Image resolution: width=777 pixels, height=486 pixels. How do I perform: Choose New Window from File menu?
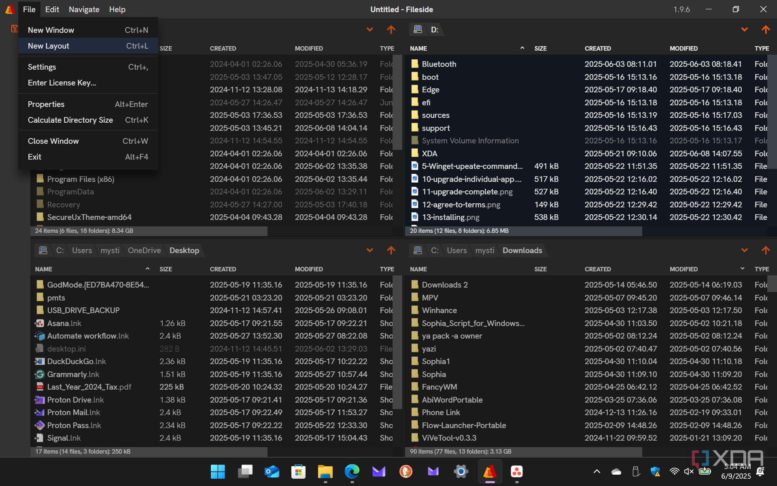click(88, 30)
